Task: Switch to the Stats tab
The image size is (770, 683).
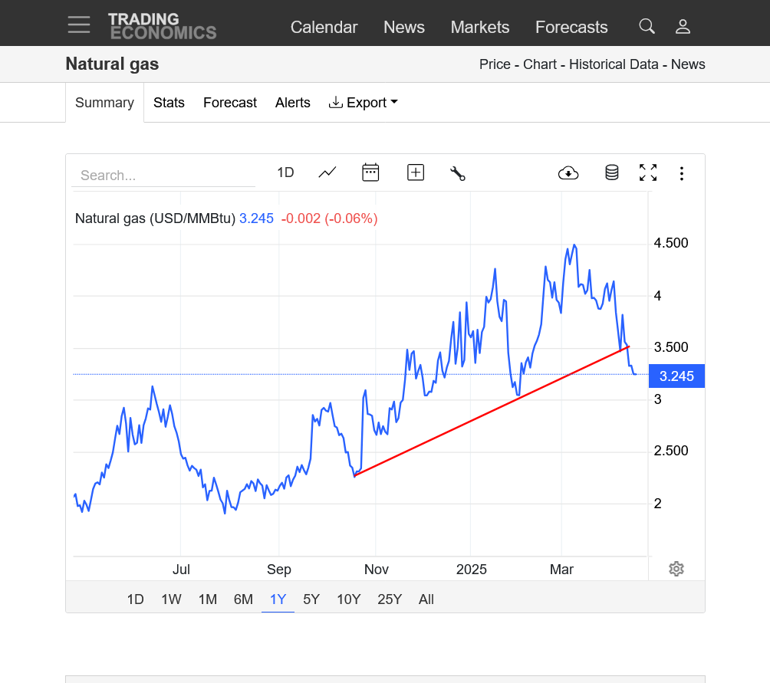Action: [x=169, y=103]
